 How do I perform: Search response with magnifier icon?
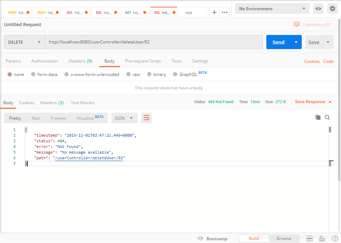[327, 117]
